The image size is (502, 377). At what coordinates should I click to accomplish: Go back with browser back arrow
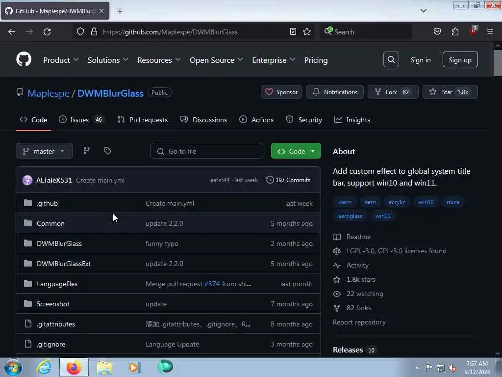[x=12, y=32]
